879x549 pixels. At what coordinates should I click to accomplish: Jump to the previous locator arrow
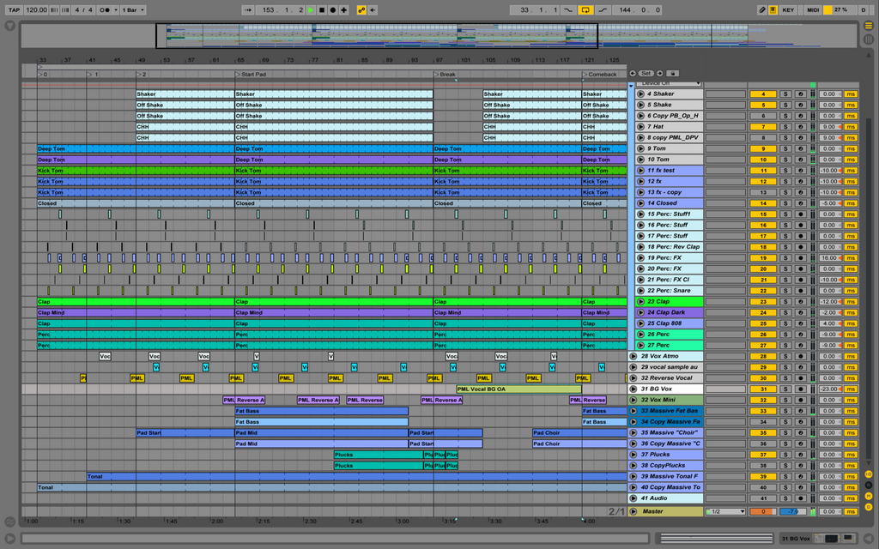coord(633,74)
